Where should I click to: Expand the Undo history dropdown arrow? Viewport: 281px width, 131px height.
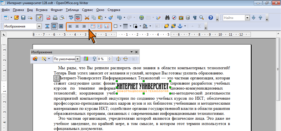124,18
